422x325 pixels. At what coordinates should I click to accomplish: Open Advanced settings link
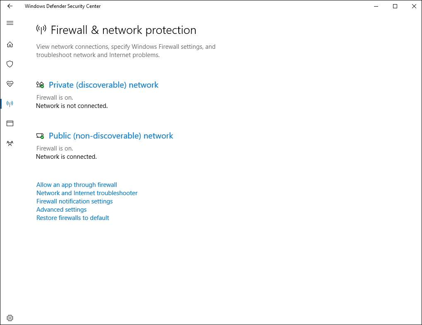[x=61, y=209]
